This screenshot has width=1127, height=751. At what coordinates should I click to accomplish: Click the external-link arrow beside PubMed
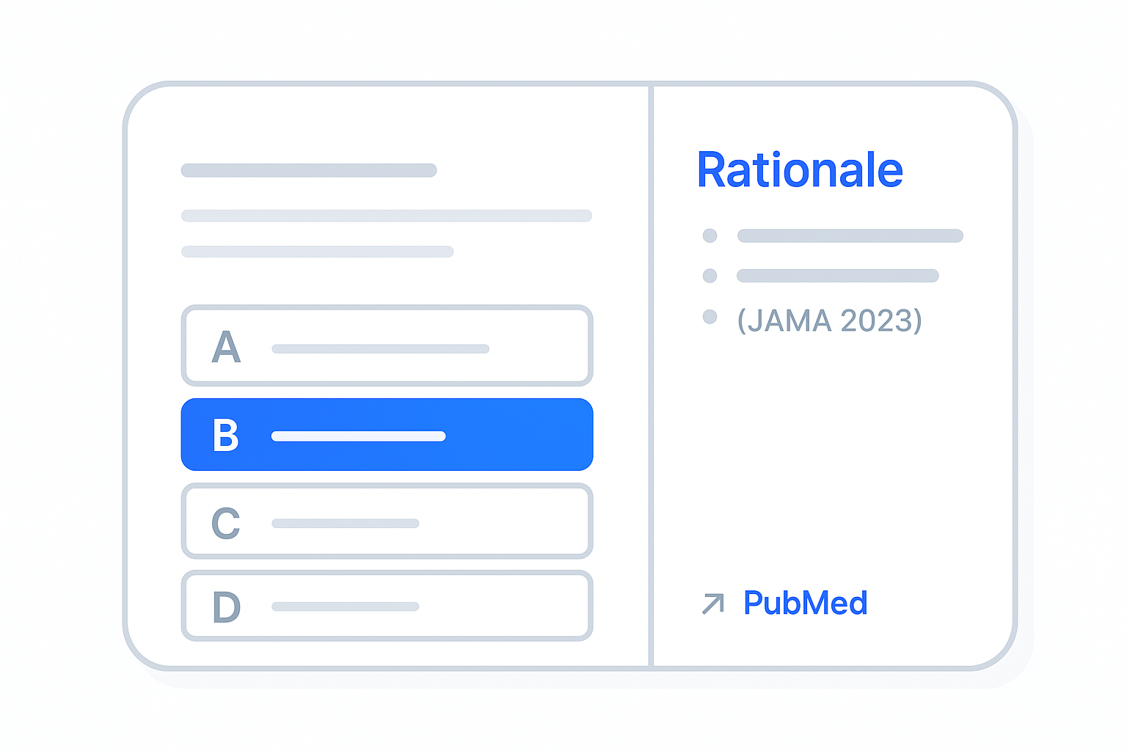click(x=712, y=604)
